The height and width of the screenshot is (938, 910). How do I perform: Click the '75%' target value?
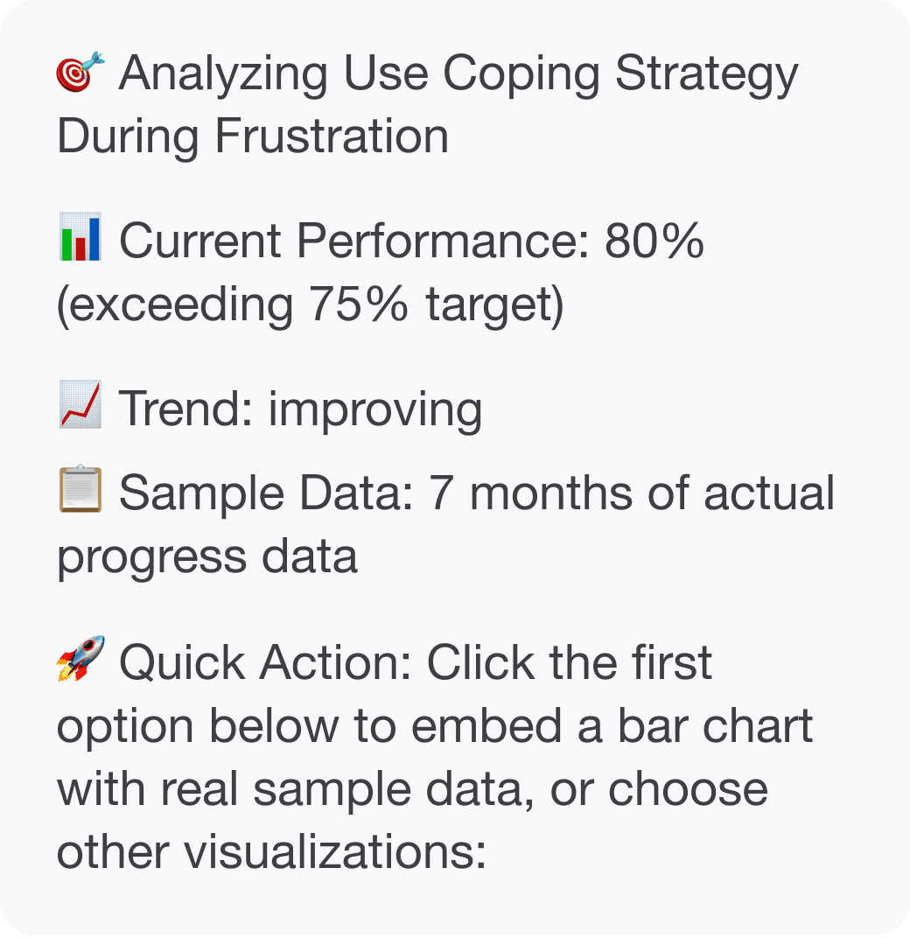(x=359, y=304)
